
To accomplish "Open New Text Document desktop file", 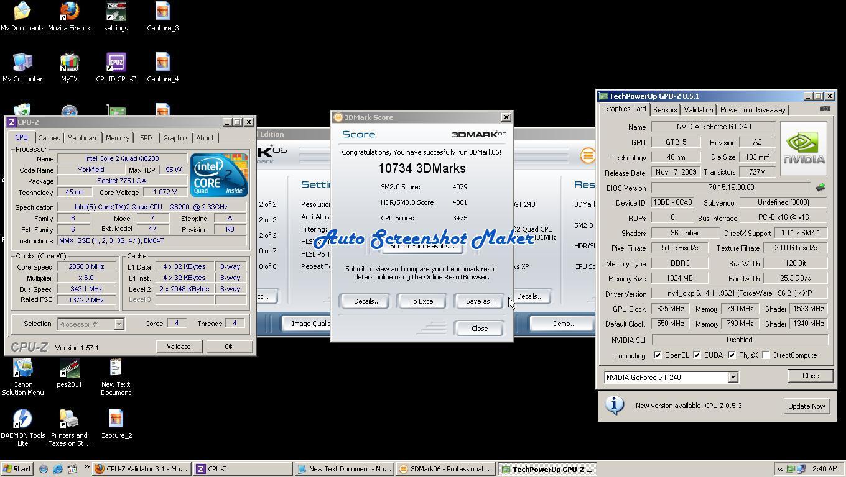I will (116, 377).
